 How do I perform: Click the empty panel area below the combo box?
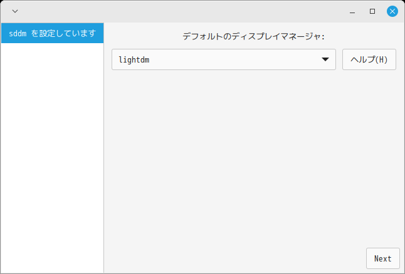click(x=253, y=156)
